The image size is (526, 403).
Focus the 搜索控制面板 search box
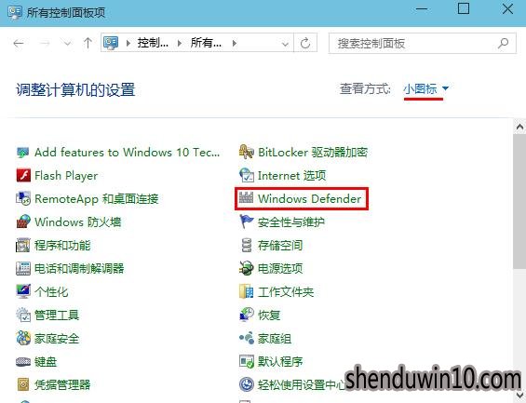[x=422, y=43]
